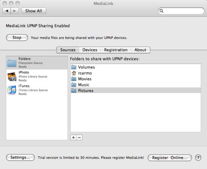Open the Registration tab

pos(116,50)
